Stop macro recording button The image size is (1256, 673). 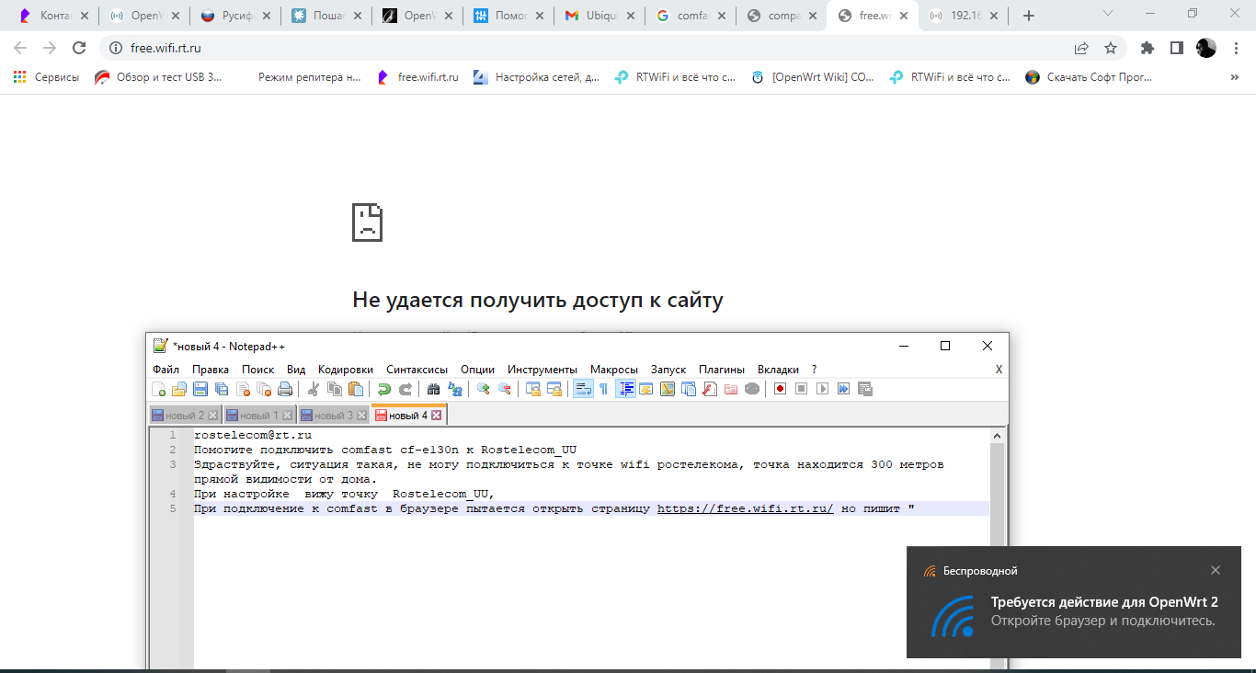(801, 389)
